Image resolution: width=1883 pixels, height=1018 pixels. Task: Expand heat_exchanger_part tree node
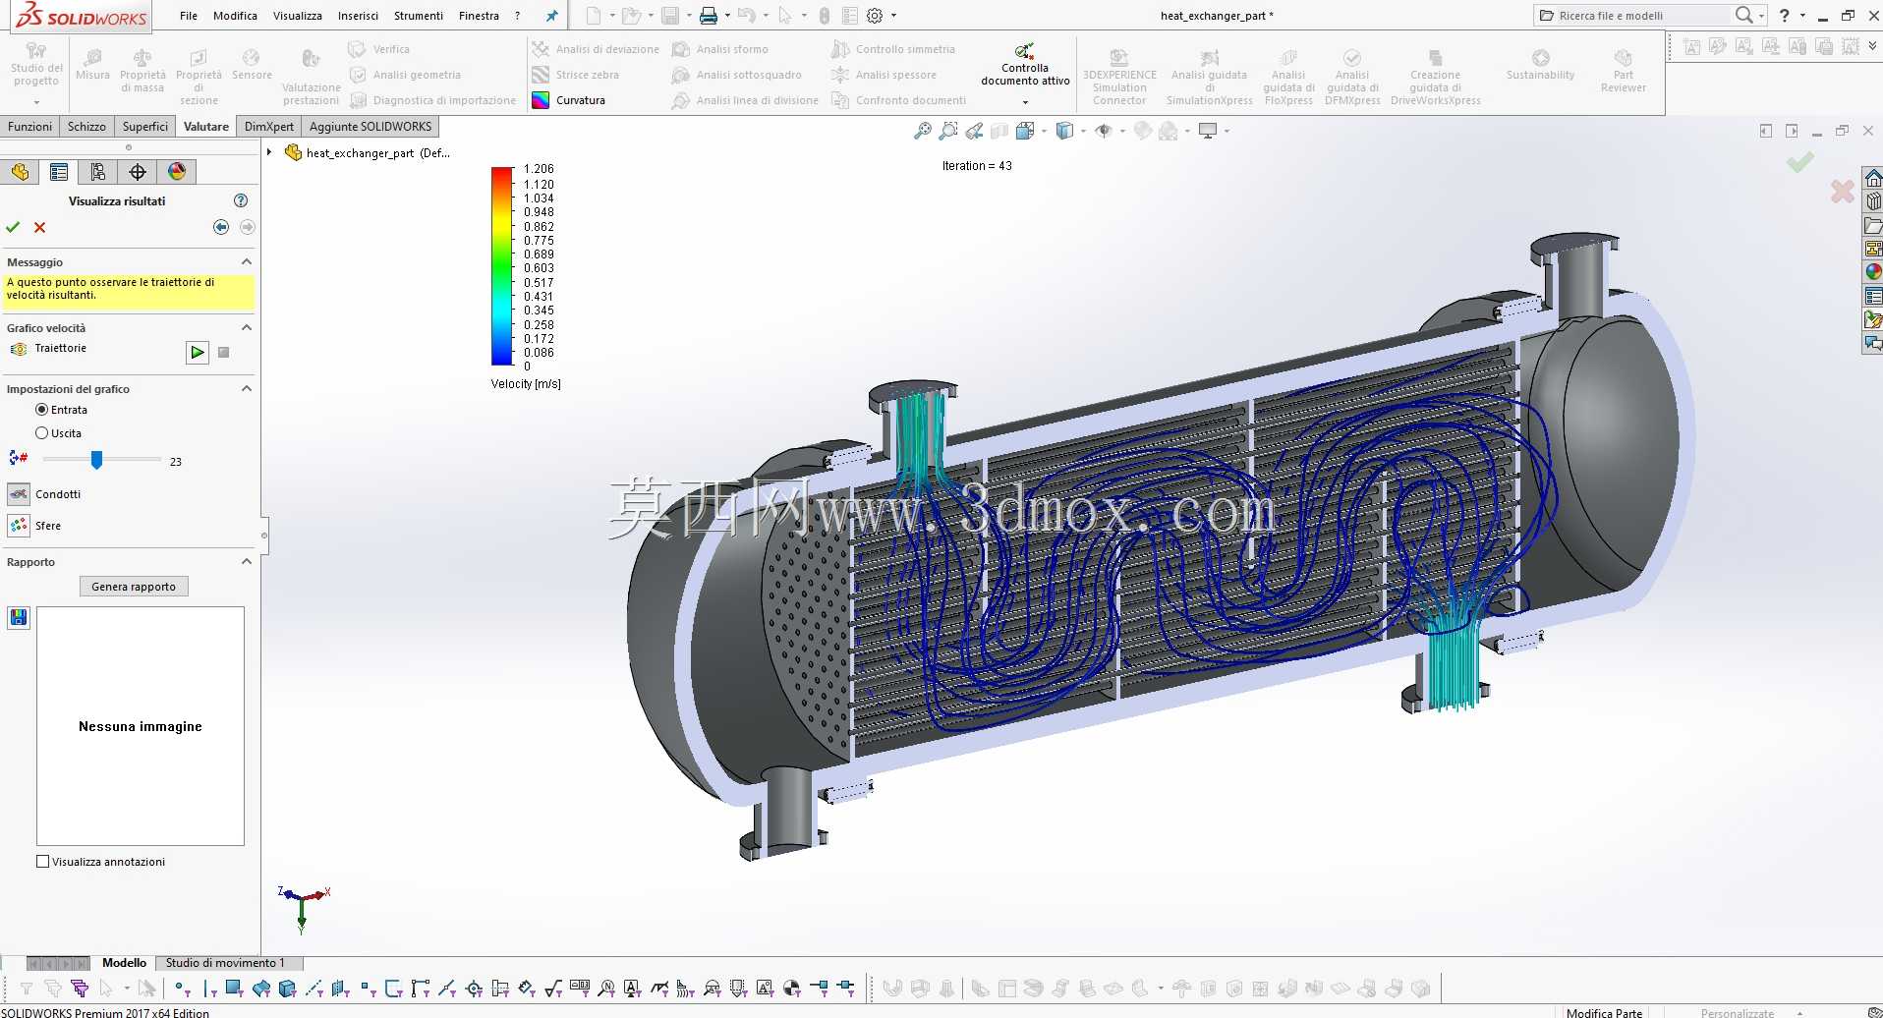[269, 152]
